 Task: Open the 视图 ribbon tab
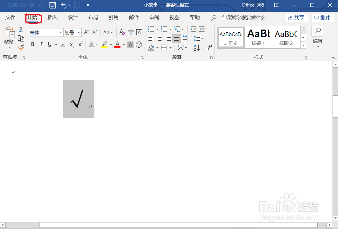coord(174,17)
